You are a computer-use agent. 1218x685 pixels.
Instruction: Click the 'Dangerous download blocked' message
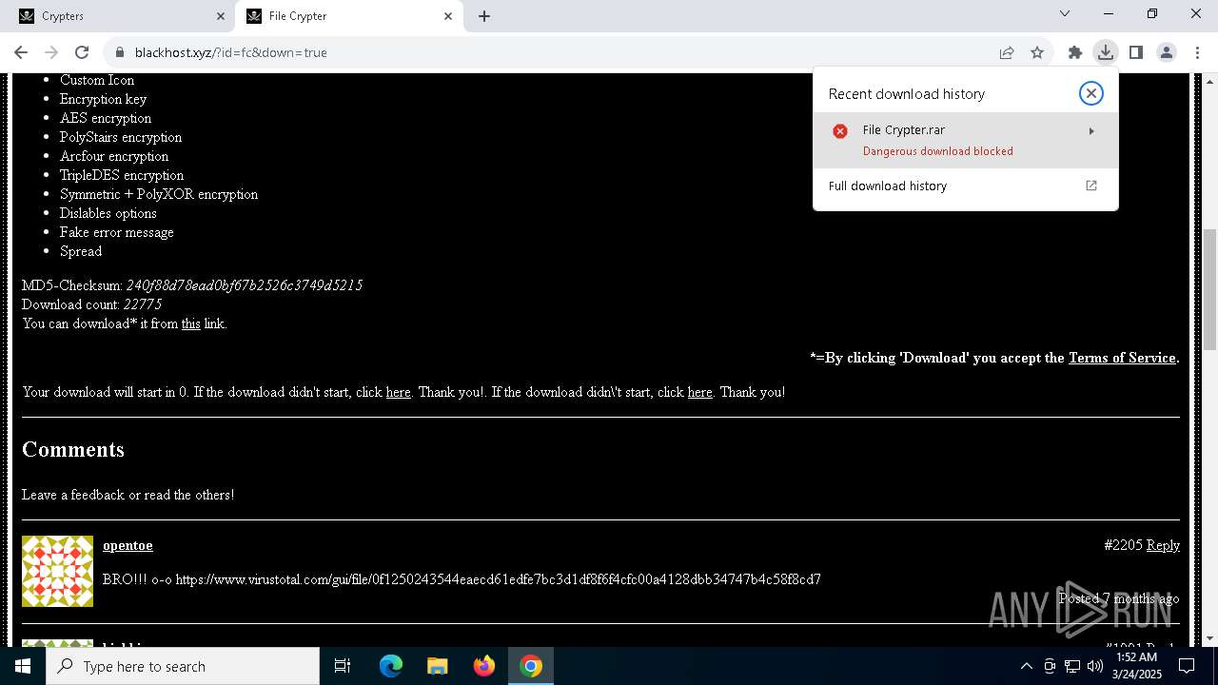937,151
